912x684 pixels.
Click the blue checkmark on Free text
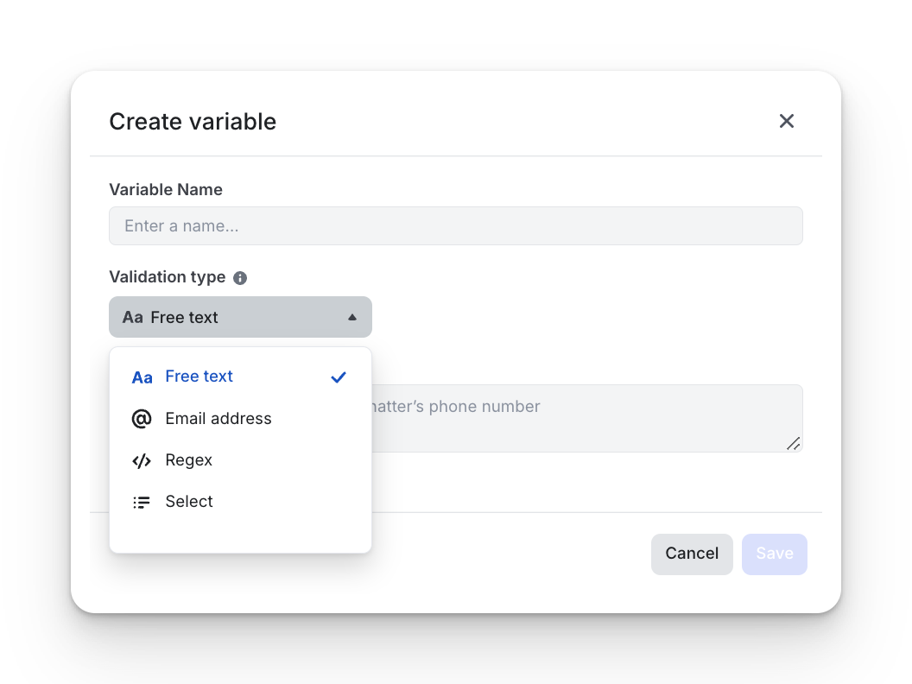[339, 377]
